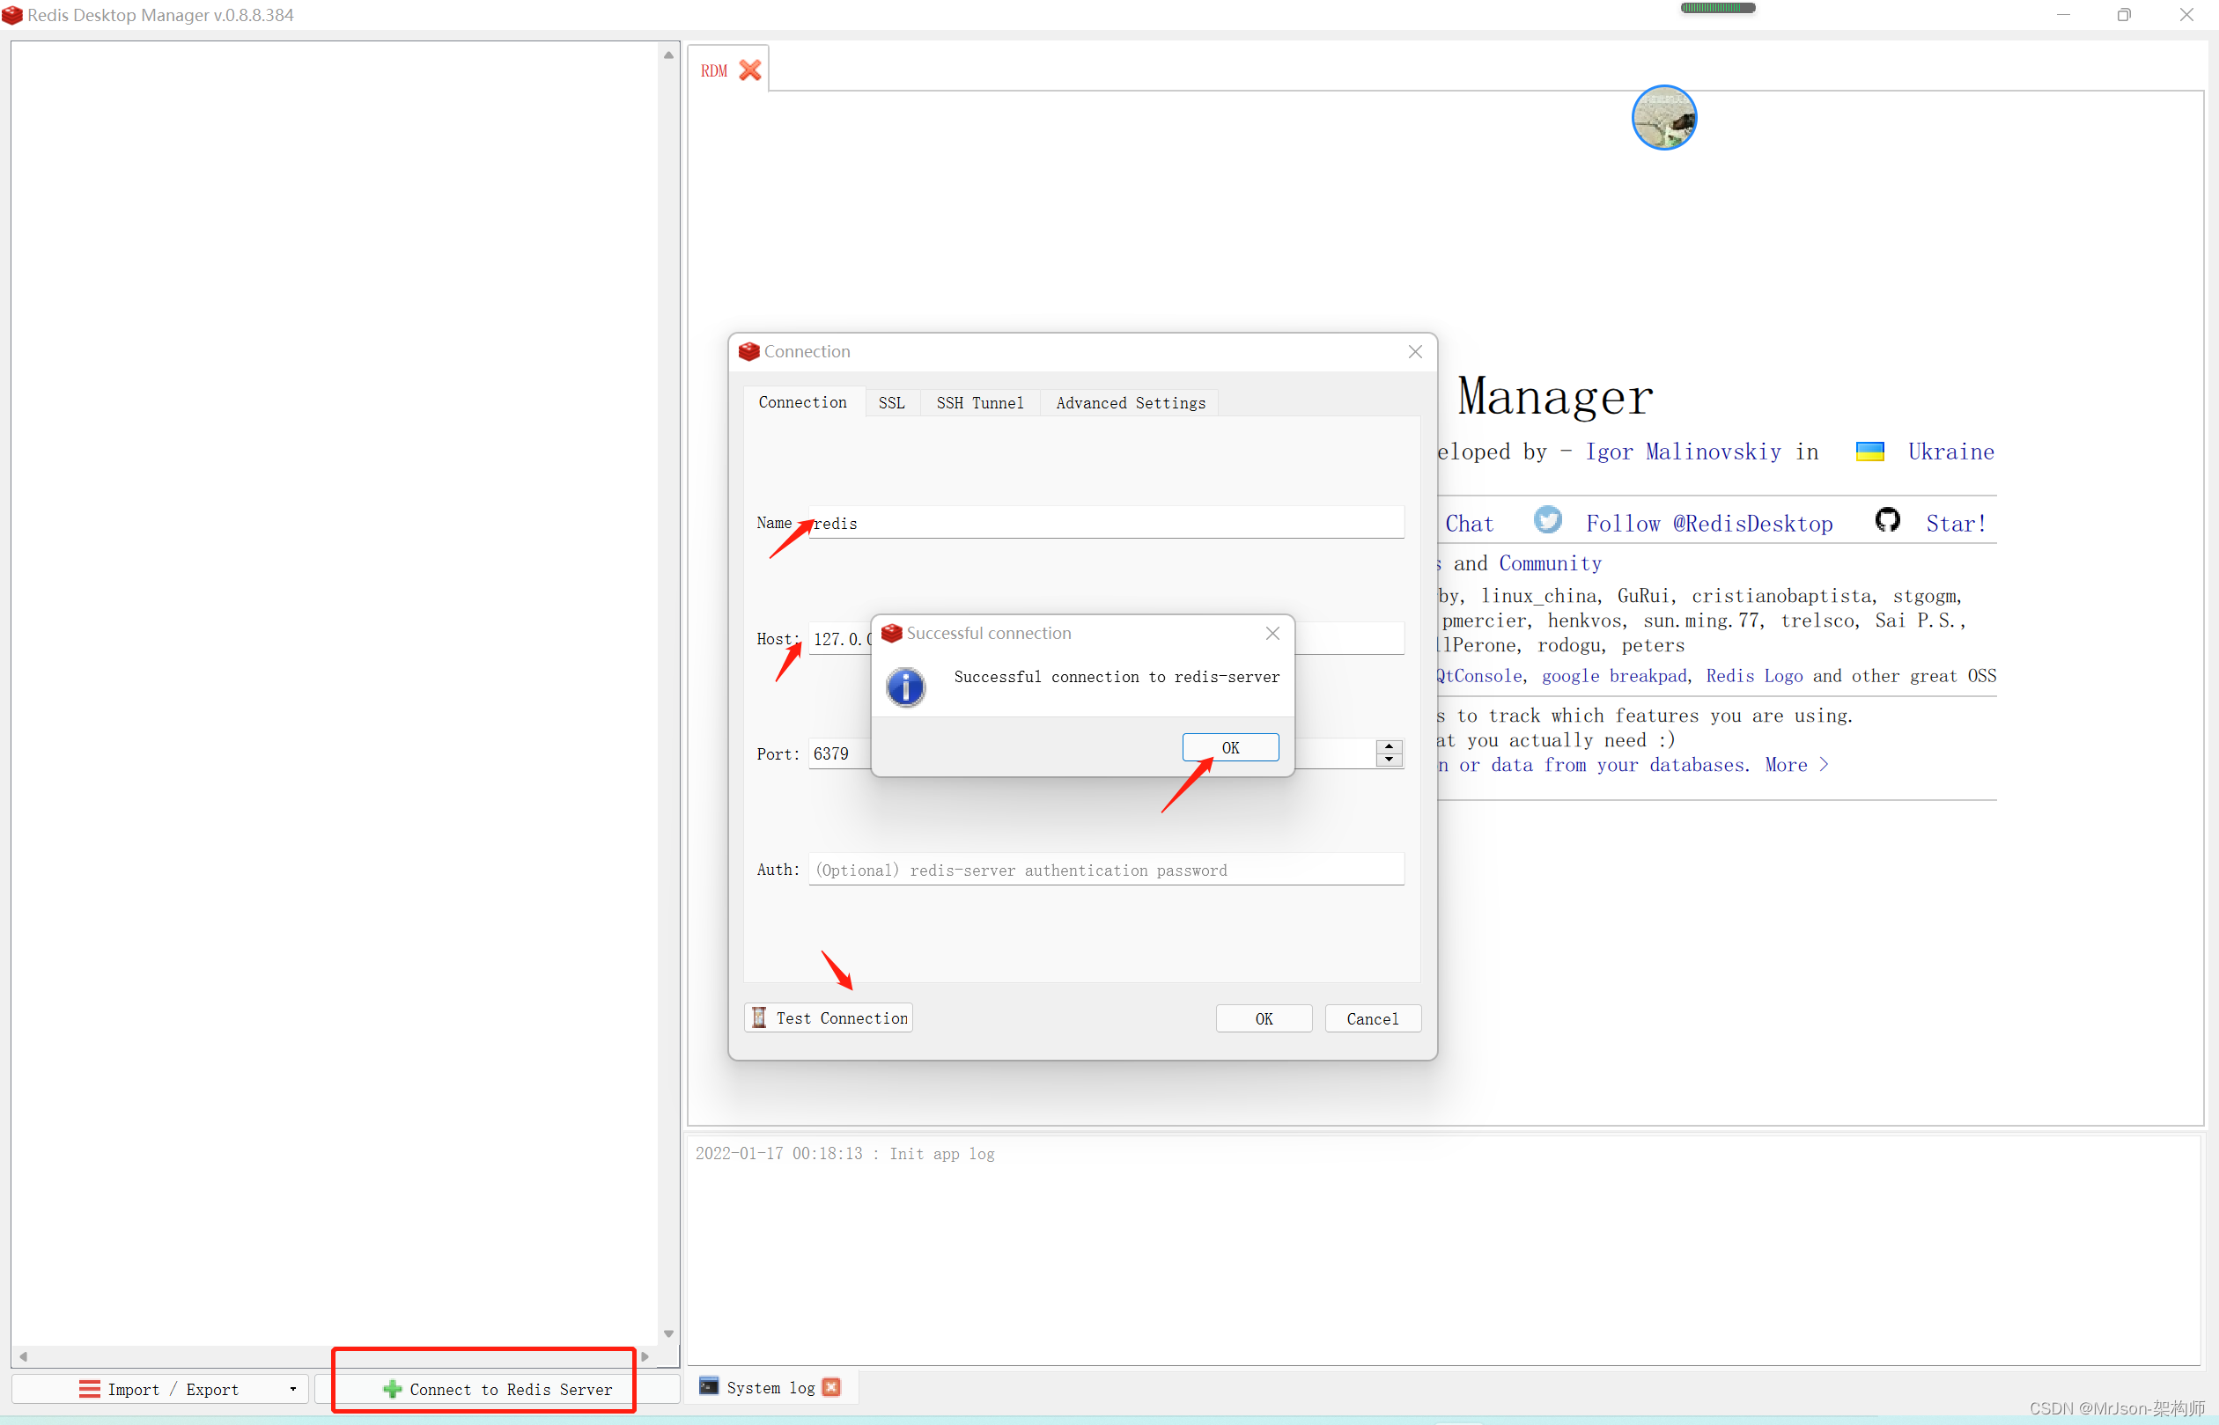Click the More link
Image resolution: width=2219 pixels, height=1425 pixels.
(x=1796, y=765)
